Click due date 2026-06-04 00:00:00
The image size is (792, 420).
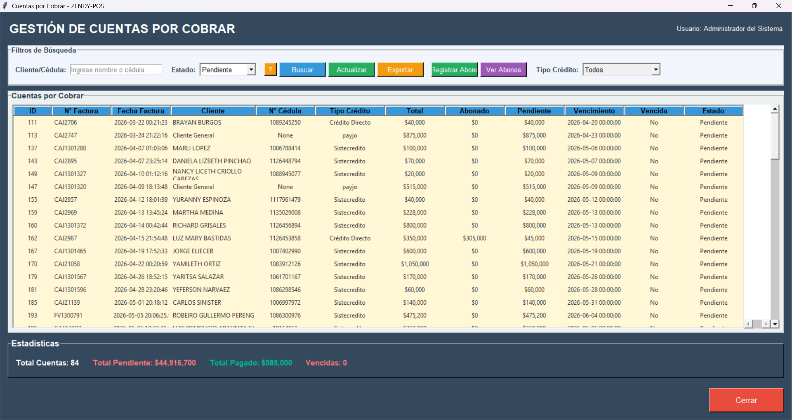pyautogui.click(x=594, y=315)
